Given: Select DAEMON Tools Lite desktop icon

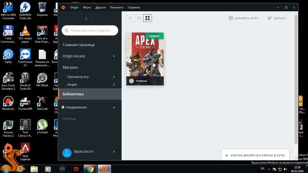Looking at the screenshot, I should [25, 11].
